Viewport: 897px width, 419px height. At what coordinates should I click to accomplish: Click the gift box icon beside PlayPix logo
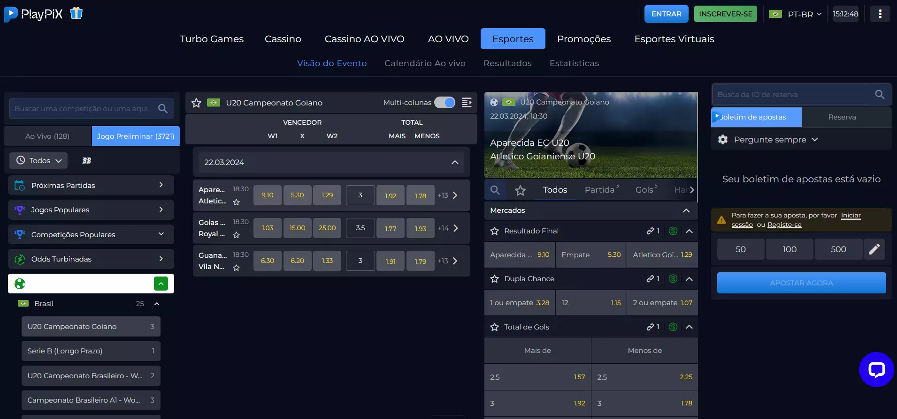coord(76,14)
